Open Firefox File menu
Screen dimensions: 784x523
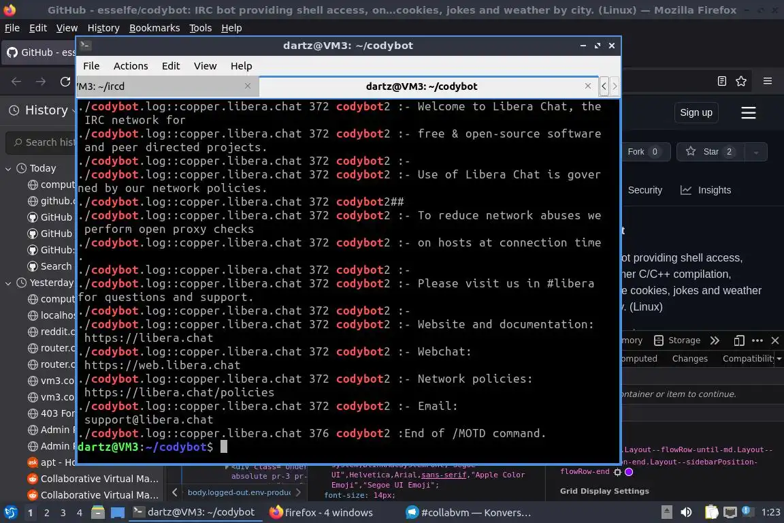pos(12,28)
